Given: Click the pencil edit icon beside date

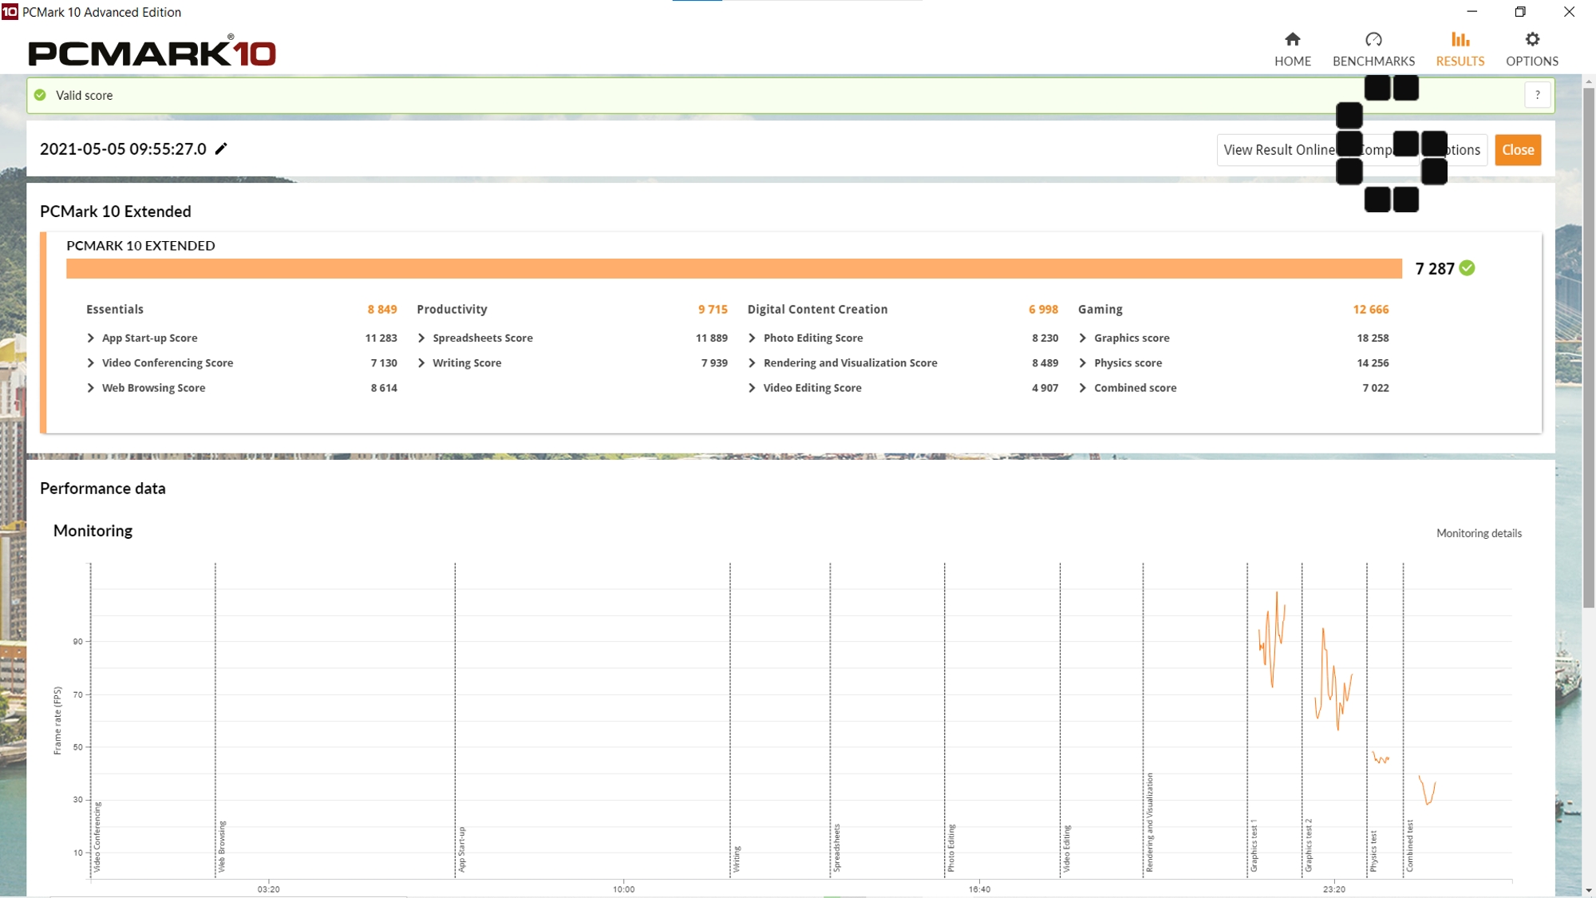Looking at the screenshot, I should (x=221, y=148).
